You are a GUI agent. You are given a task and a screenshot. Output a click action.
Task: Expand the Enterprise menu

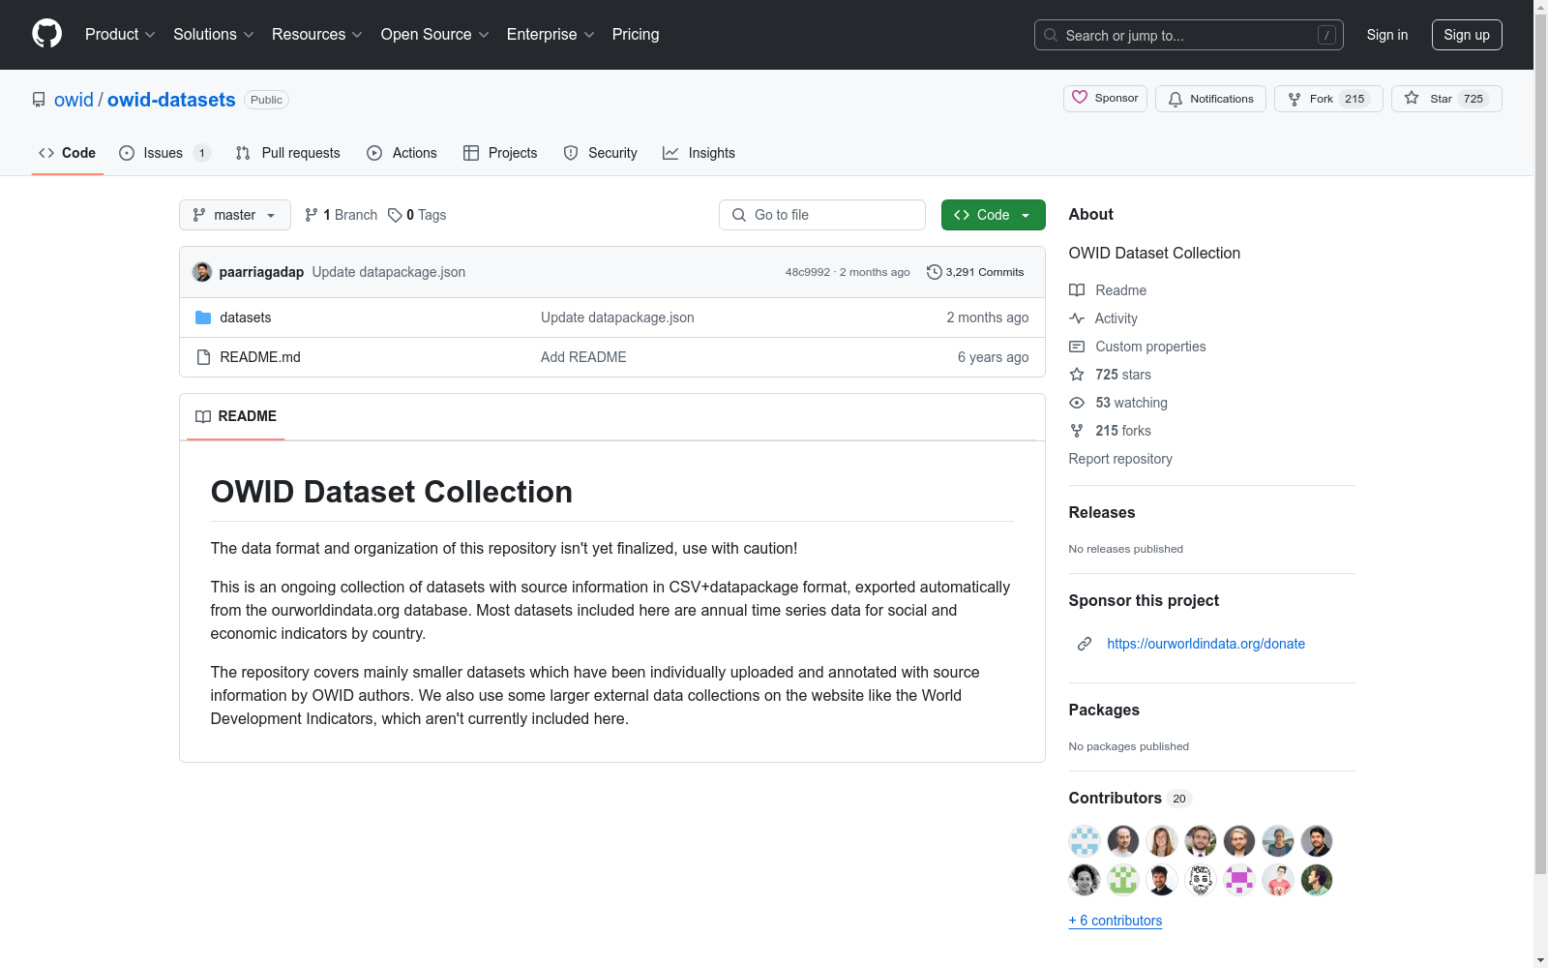click(x=551, y=34)
